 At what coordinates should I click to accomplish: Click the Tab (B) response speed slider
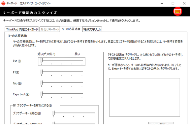pos(62,84)
